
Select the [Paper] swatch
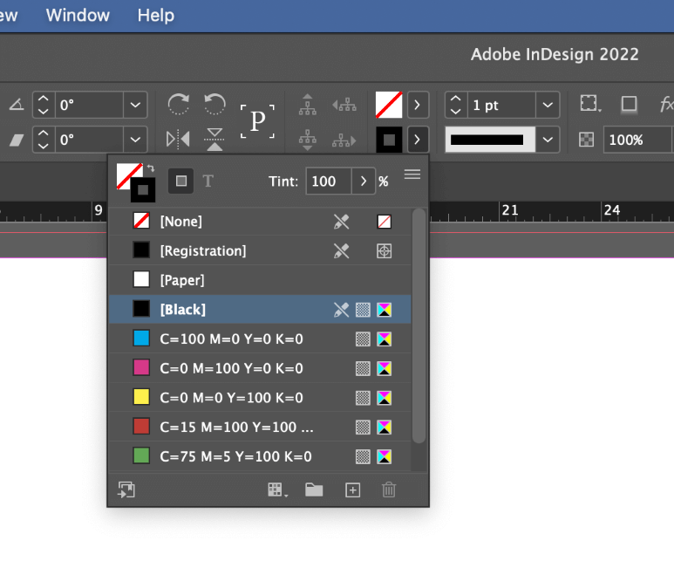click(260, 280)
